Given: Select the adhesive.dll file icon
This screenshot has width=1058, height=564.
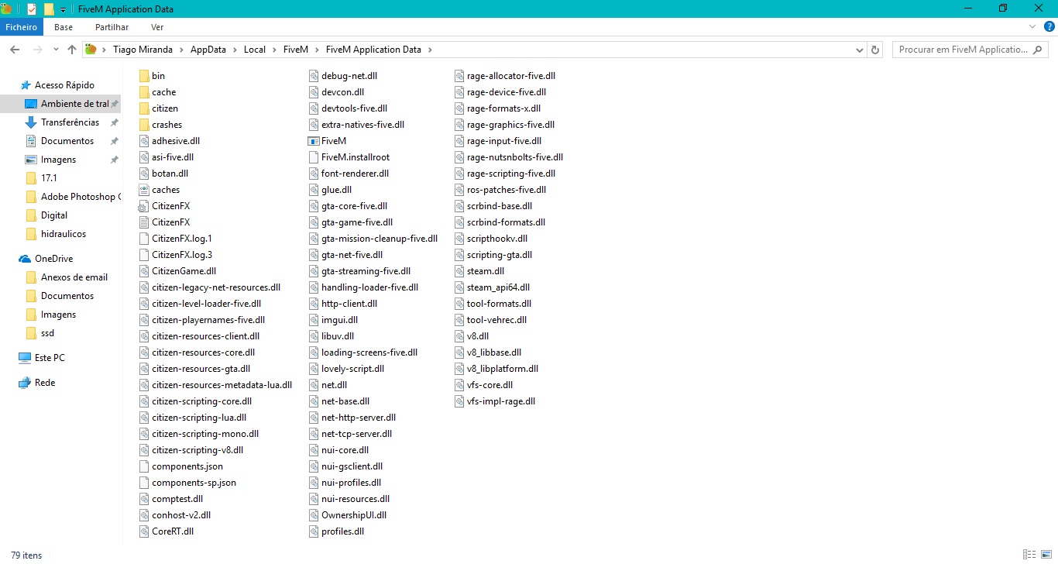Looking at the screenshot, I should tap(144, 141).
